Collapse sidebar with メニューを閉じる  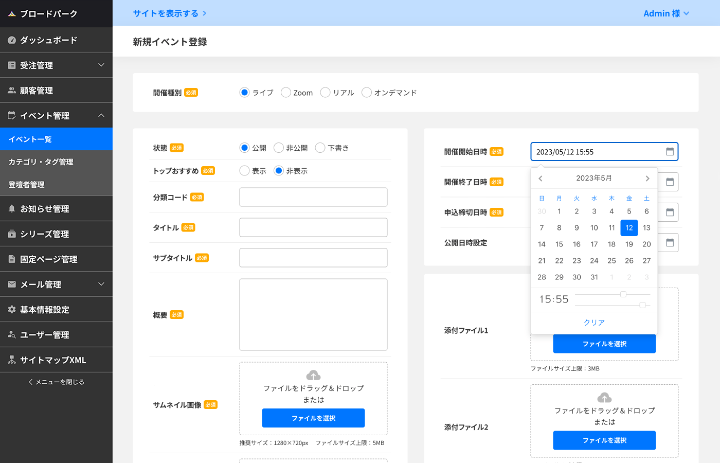pos(56,382)
